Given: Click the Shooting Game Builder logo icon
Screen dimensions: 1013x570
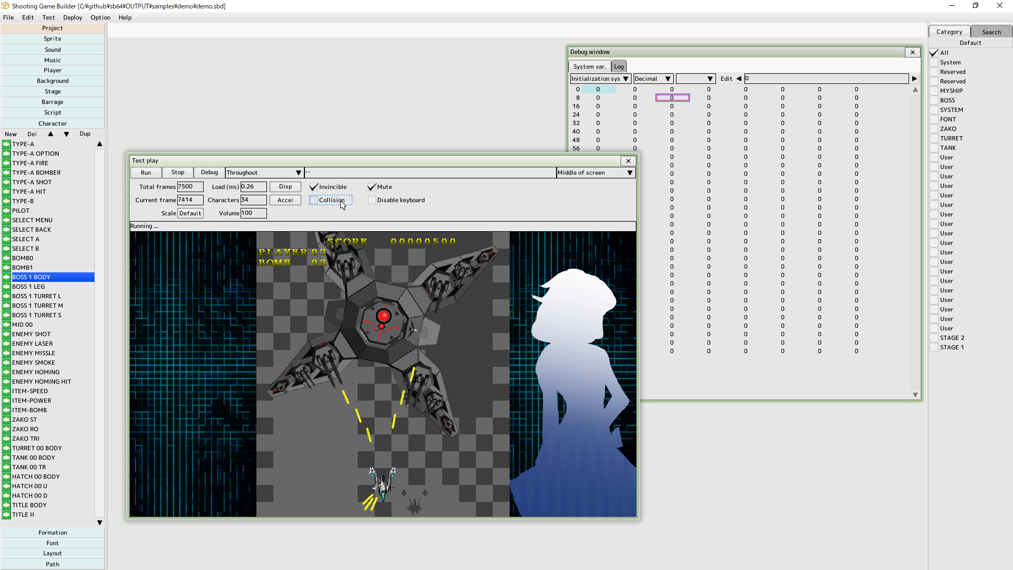Looking at the screenshot, I should [x=6, y=6].
